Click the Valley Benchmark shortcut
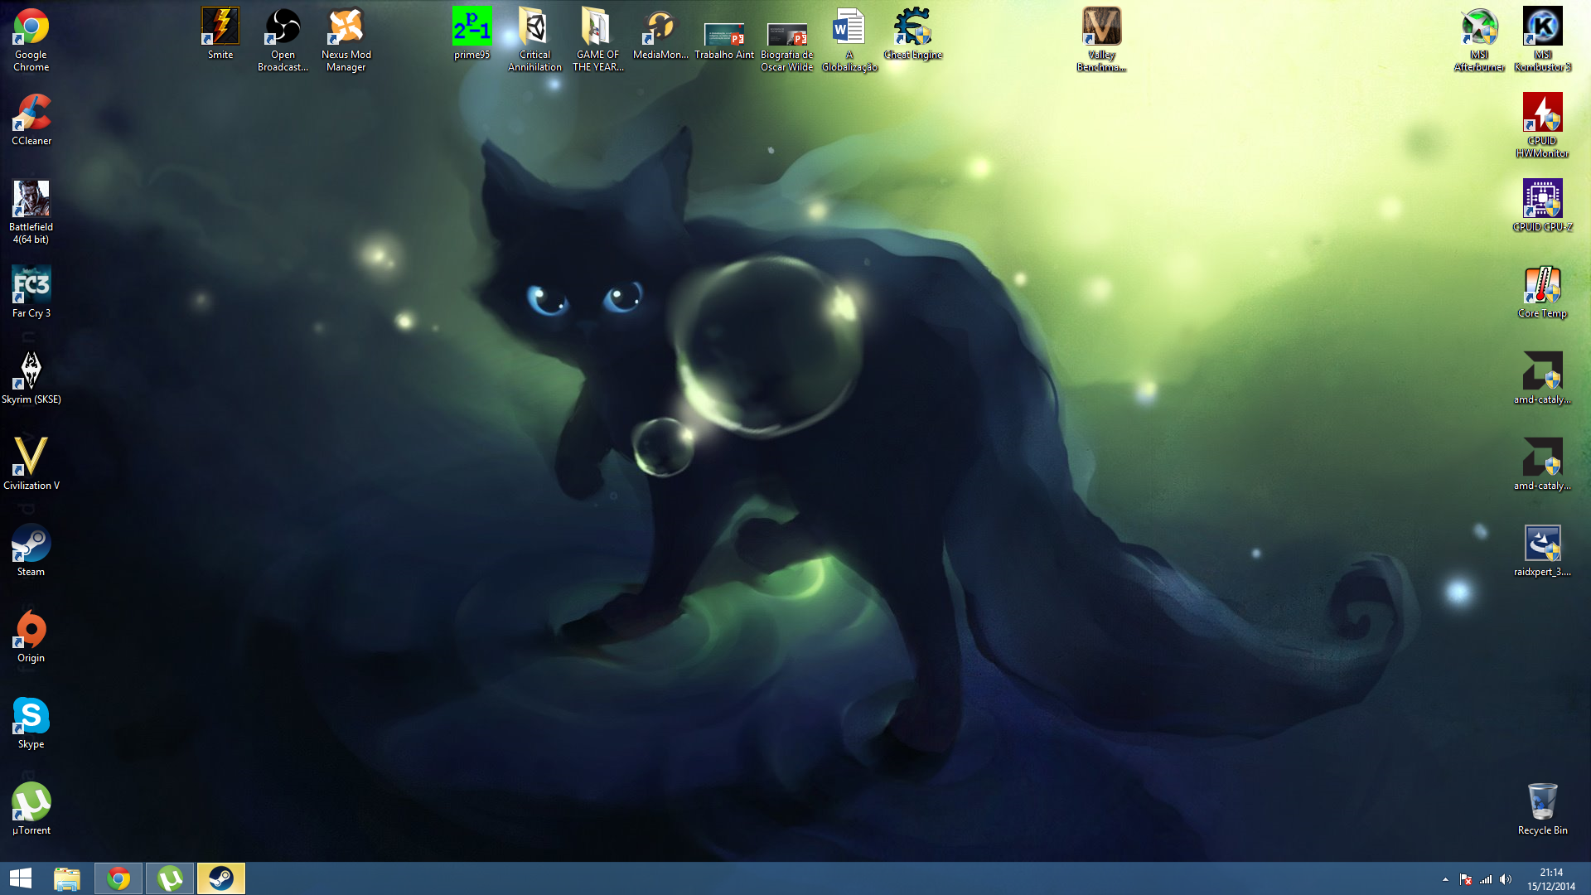 tap(1101, 28)
